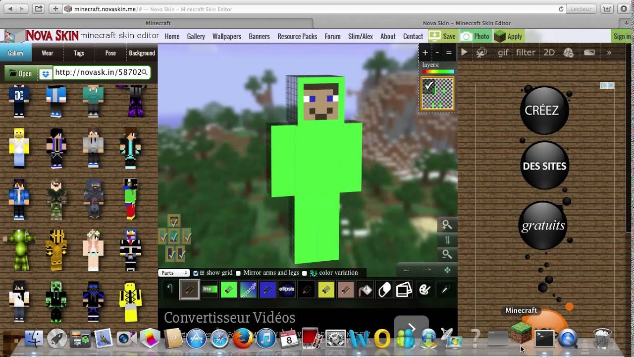Remove layer with minus button
Image resolution: width=634 pixels, height=357 pixels.
[x=437, y=53]
